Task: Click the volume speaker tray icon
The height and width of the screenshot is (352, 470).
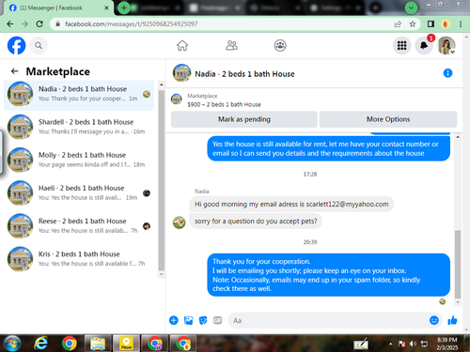Action: coord(413,344)
